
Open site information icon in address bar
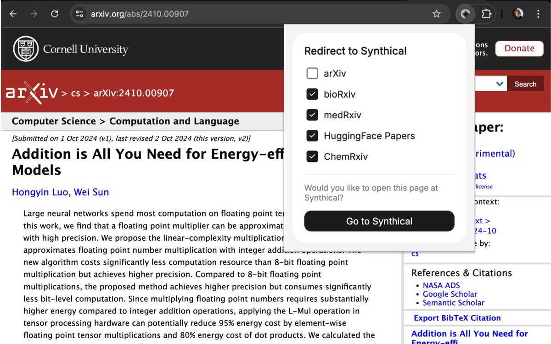click(79, 14)
